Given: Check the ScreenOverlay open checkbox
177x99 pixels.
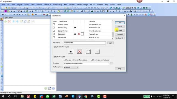Looking at the screenshot, I should (54, 31).
